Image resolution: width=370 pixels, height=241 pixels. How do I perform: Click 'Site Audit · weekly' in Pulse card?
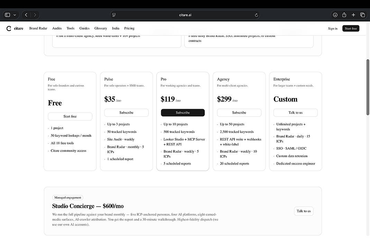(x=121, y=140)
